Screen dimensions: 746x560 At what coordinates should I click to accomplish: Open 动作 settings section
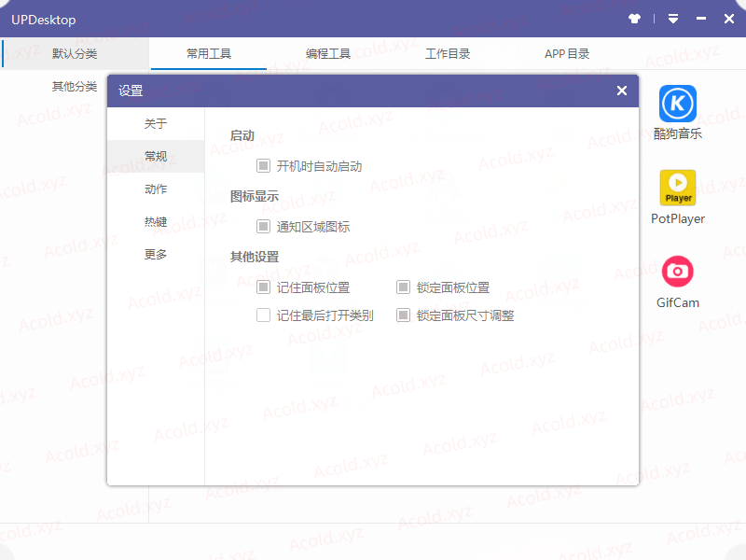(x=156, y=189)
